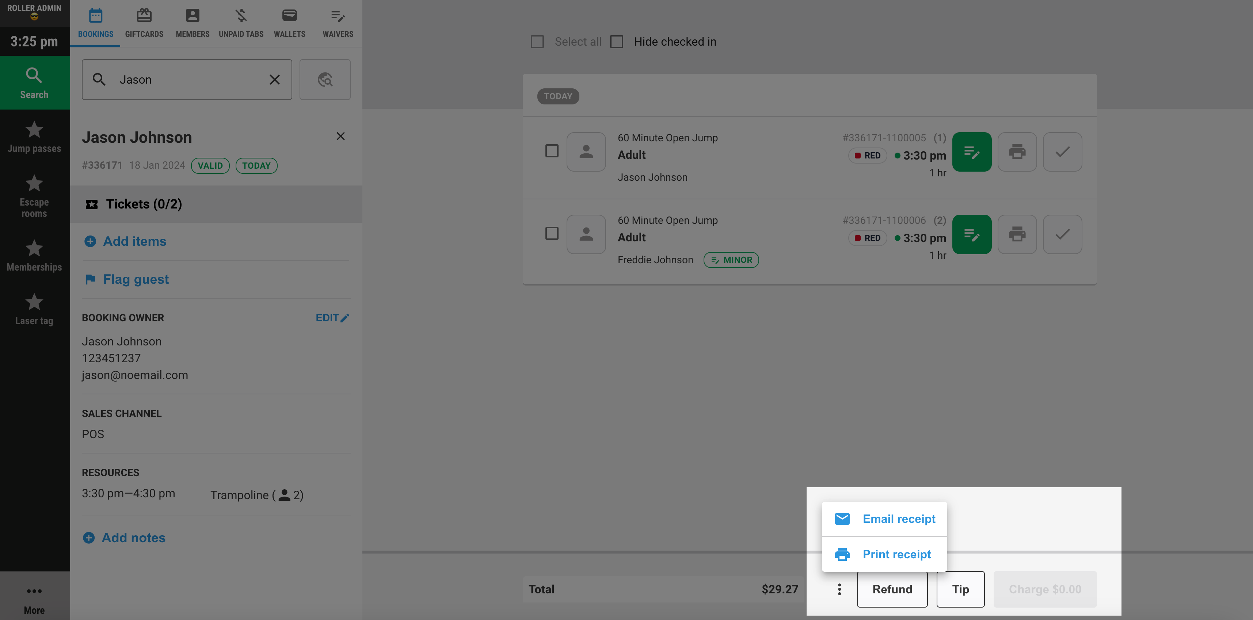Click the red RED color tag on first ticket
1253x620 pixels.
point(867,156)
